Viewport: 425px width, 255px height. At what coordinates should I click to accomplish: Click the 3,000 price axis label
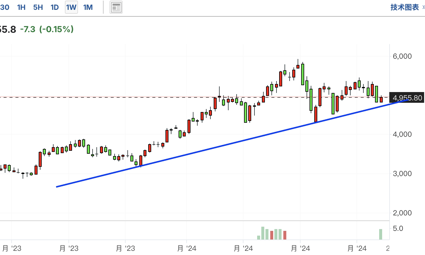[x=402, y=174]
